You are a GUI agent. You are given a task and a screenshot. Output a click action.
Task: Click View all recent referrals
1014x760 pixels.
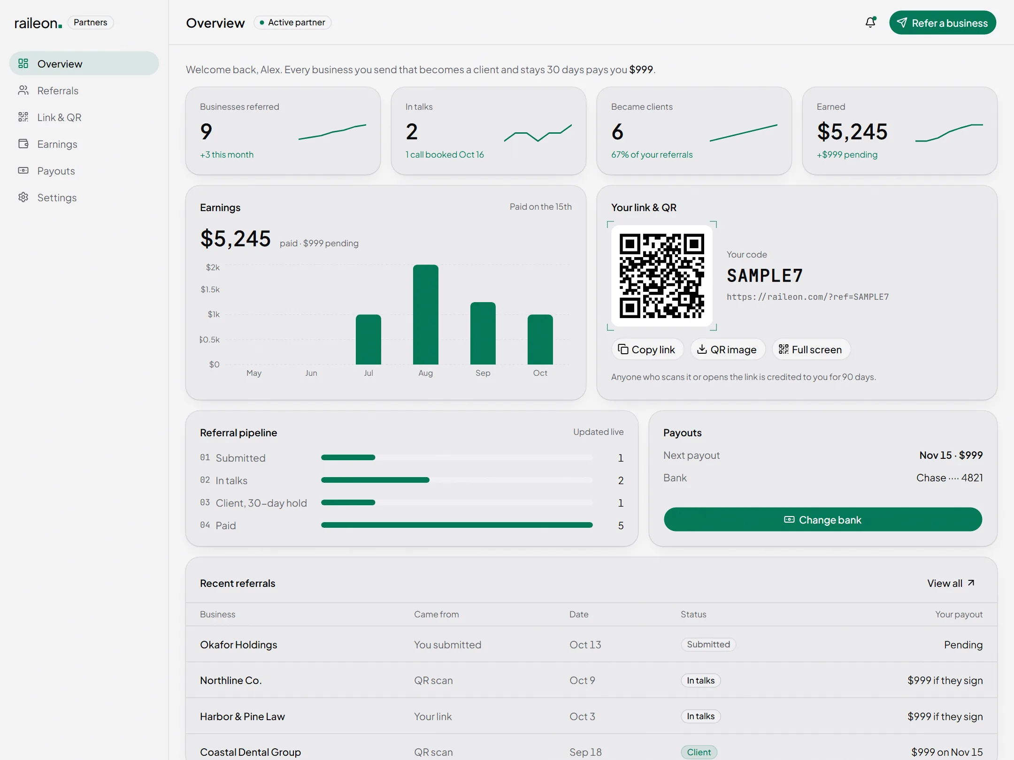pyautogui.click(x=951, y=583)
